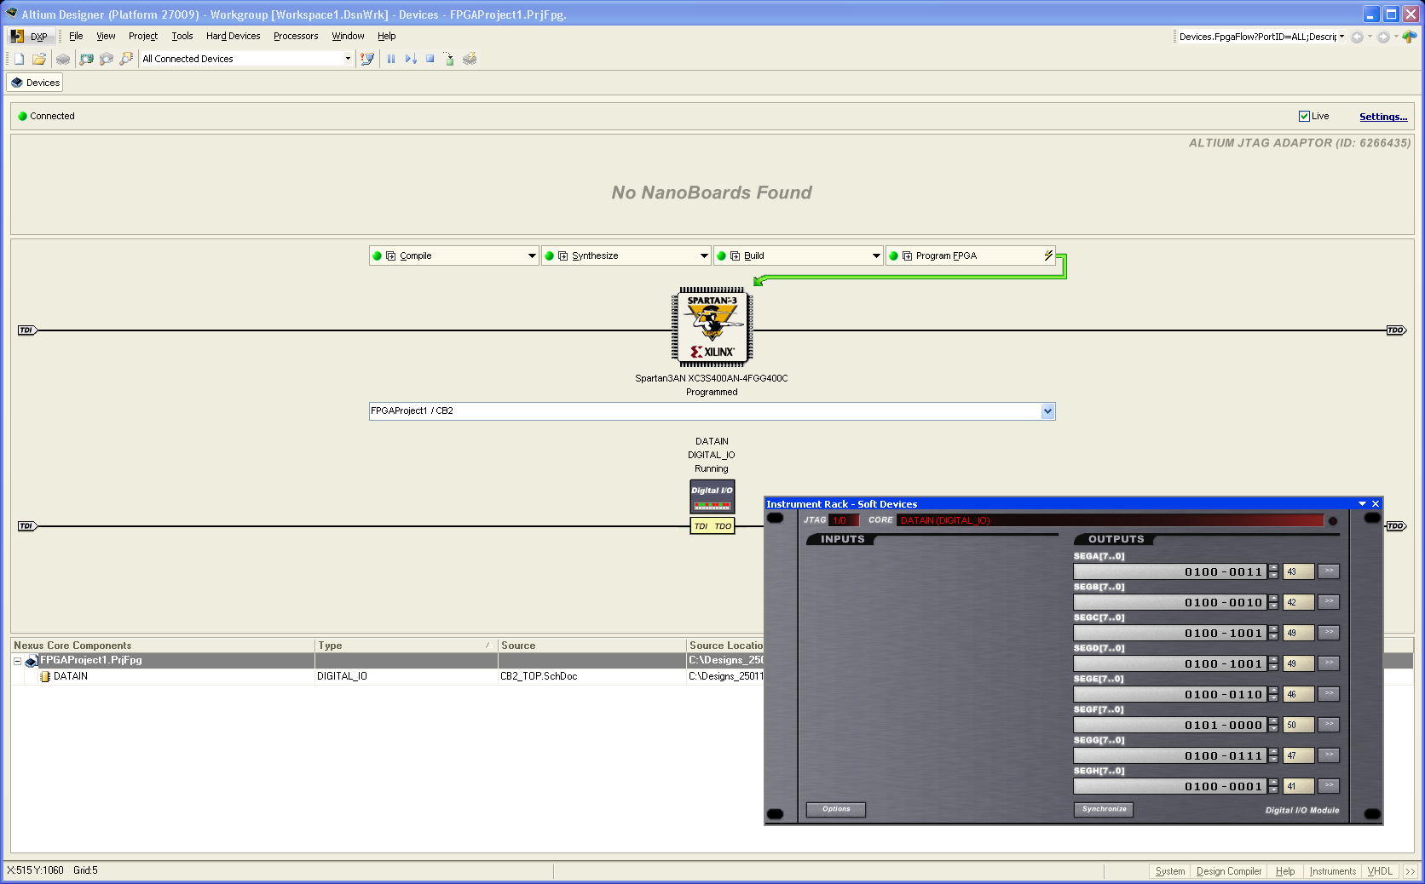Click the SEGB hex value field 42
Viewport: 1425px width, 884px height.
(1299, 602)
